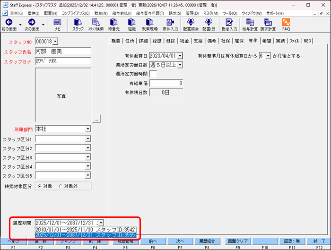
Task: Switch to the NEO tab
Action: coord(307,41)
